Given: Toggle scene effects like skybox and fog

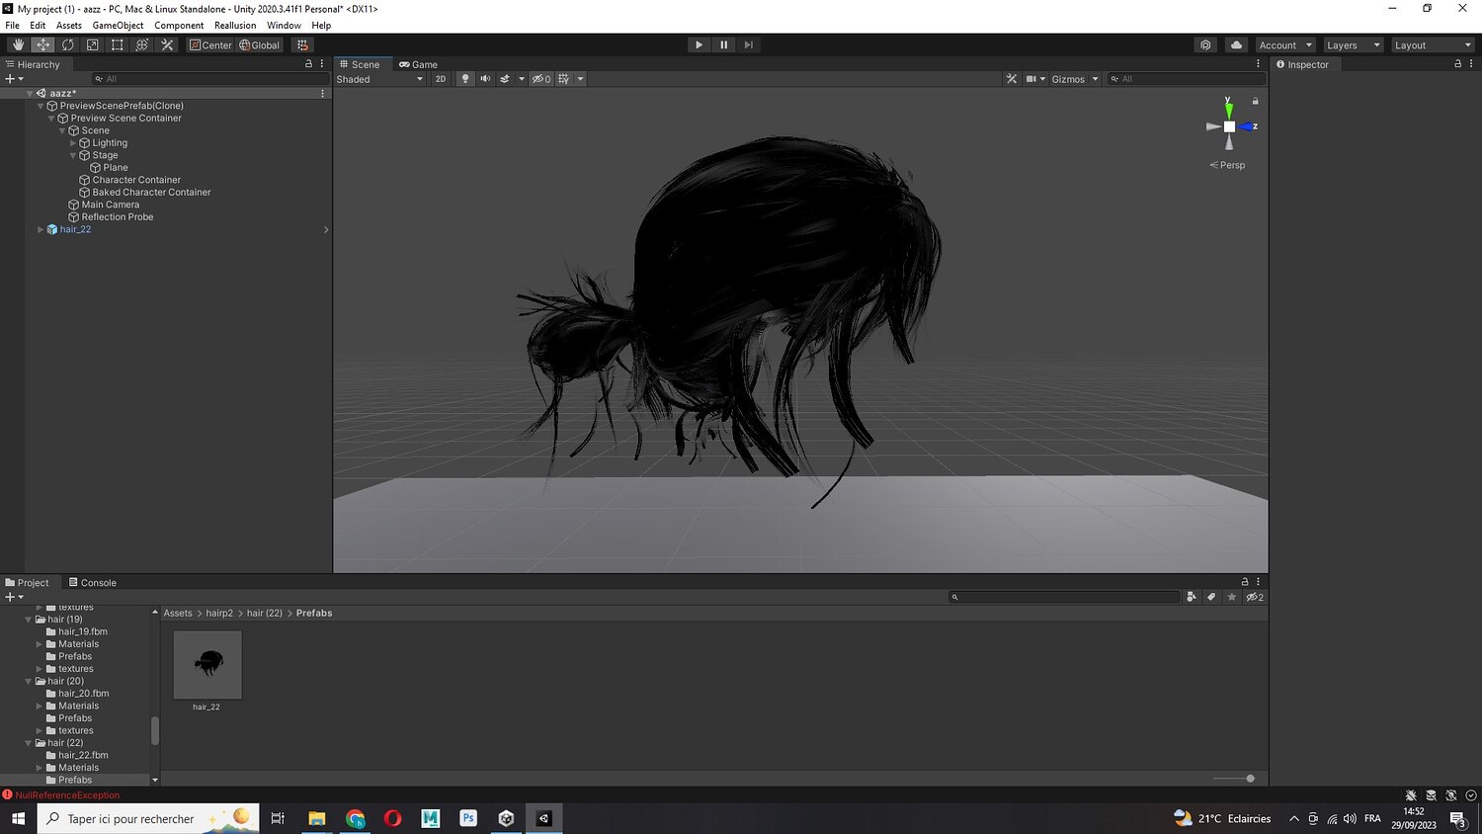Looking at the screenshot, I should click(505, 79).
